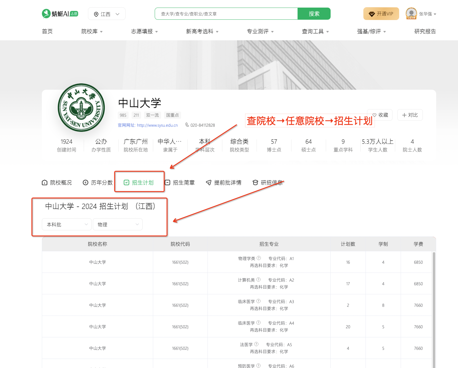Click the 211 tag

136,115
